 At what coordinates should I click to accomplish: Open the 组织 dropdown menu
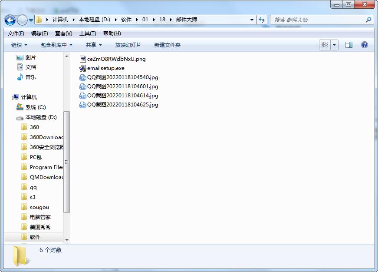coord(16,45)
